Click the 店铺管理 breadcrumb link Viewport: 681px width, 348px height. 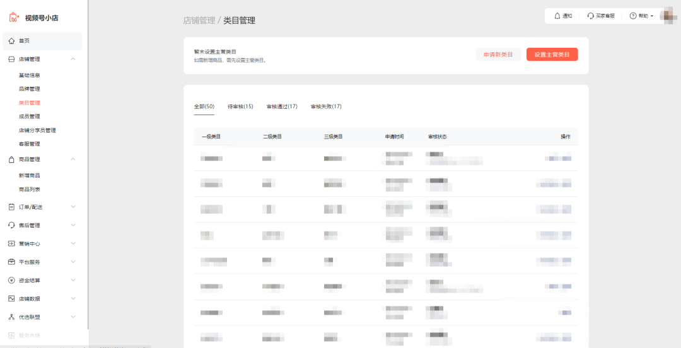199,20
